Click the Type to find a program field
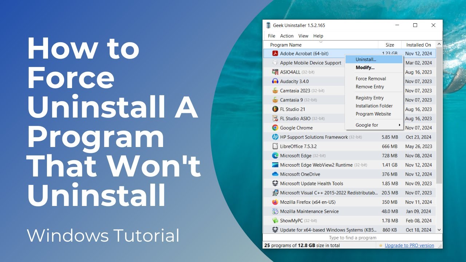The height and width of the screenshot is (262, 466). point(352,238)
